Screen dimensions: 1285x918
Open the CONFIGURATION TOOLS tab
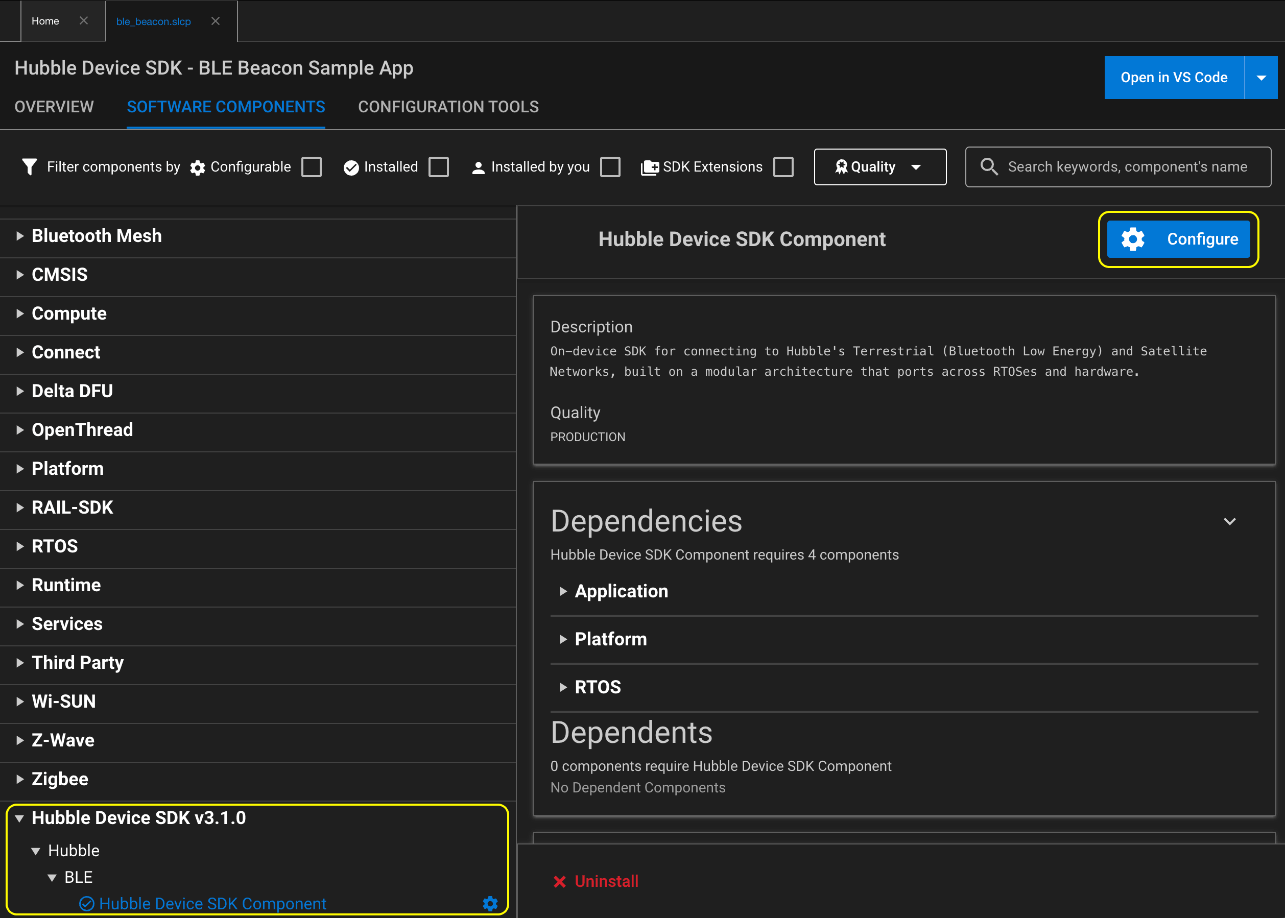click(448, 107)
